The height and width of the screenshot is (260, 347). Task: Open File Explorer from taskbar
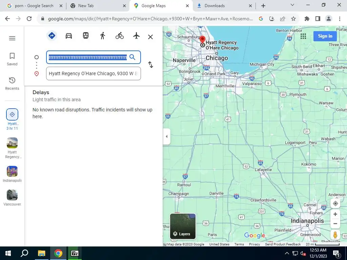(x=41, y=253)
